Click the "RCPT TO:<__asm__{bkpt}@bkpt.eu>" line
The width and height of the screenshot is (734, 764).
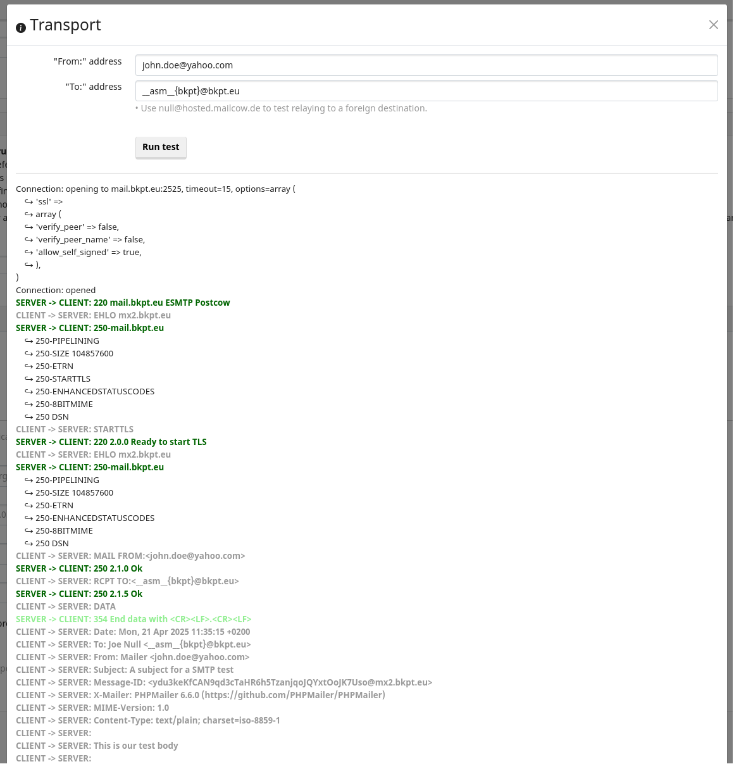(x=127, y=581)
